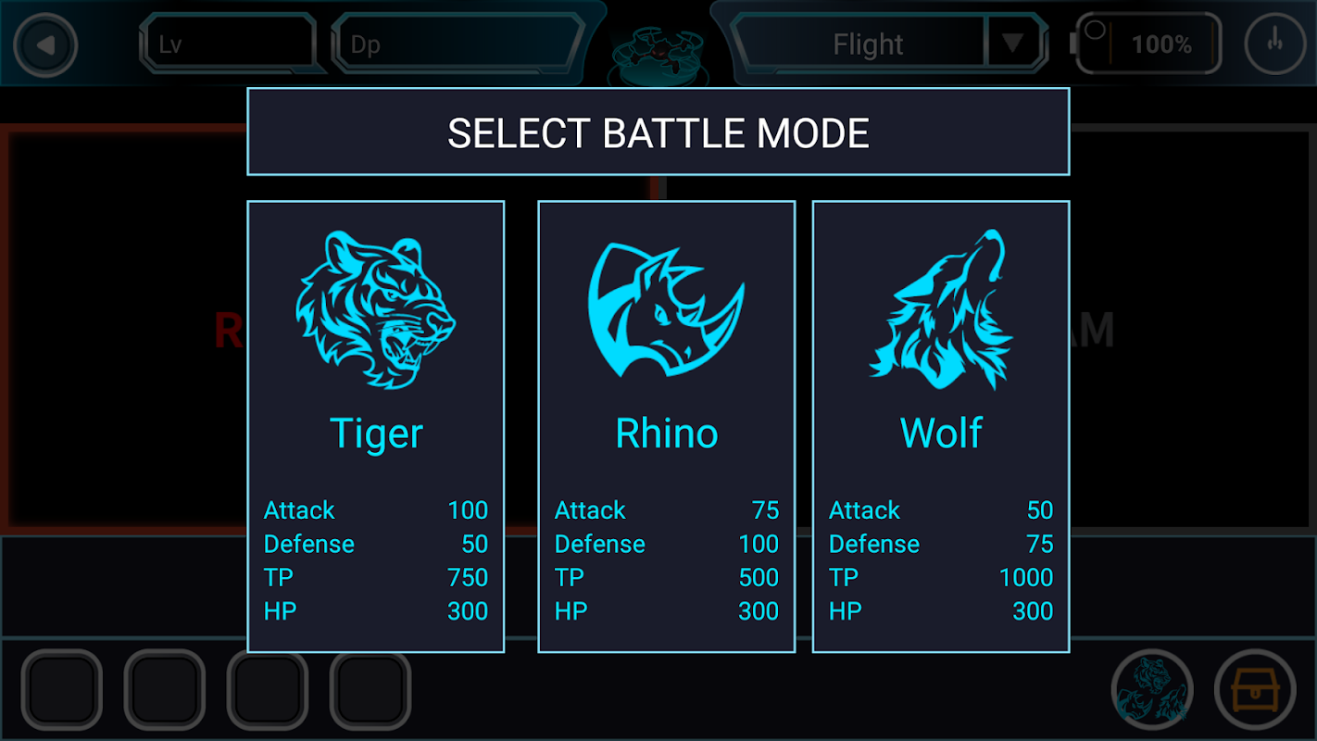
Task: Click the drone icon at top center
Action: [x=658, y=54]
